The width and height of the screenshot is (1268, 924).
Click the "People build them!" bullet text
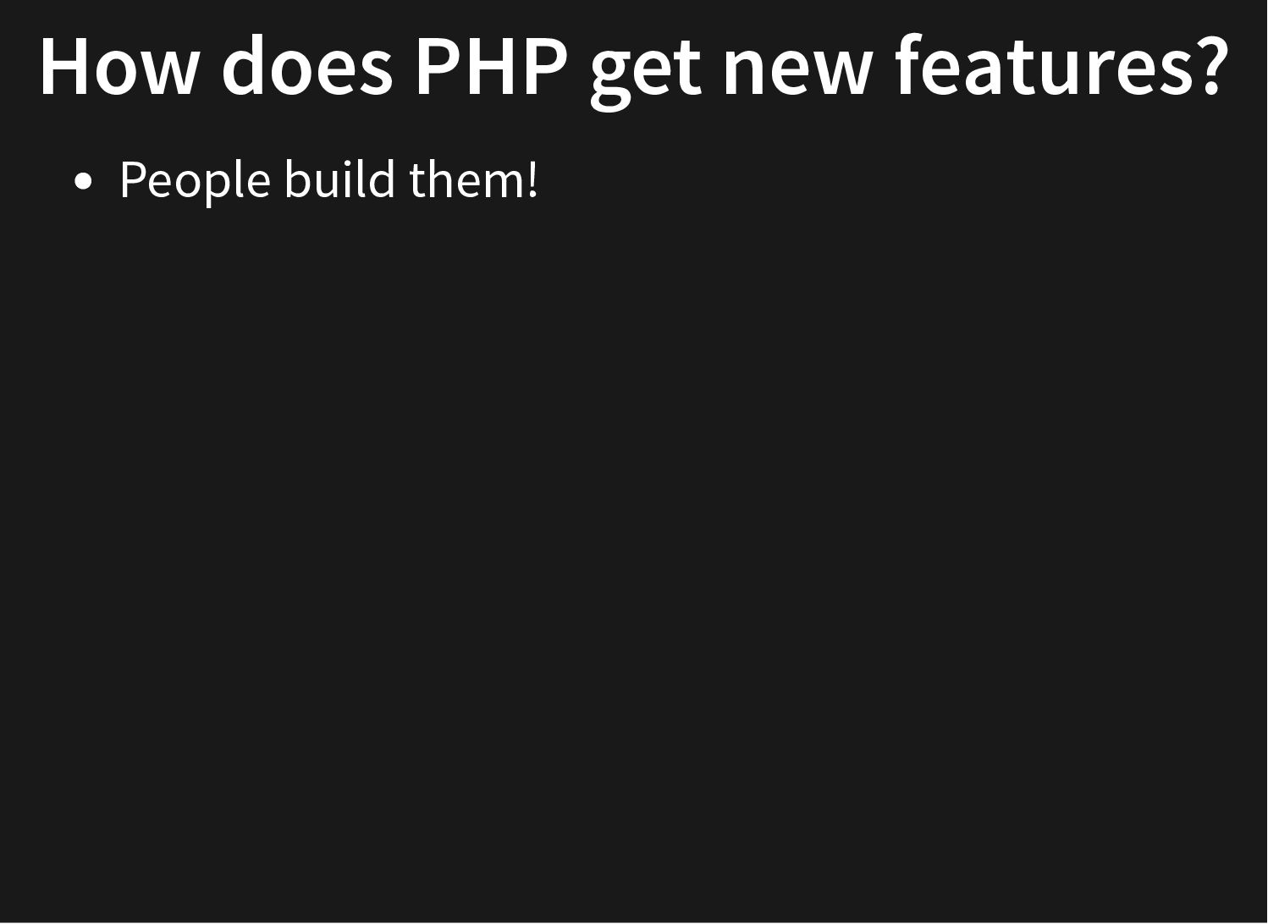click(x=328, y=180)
